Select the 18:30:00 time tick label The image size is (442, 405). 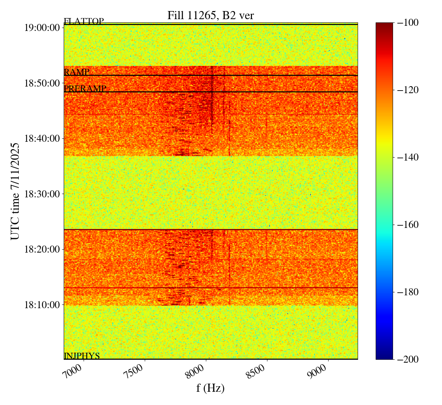(x=42, y=194)
